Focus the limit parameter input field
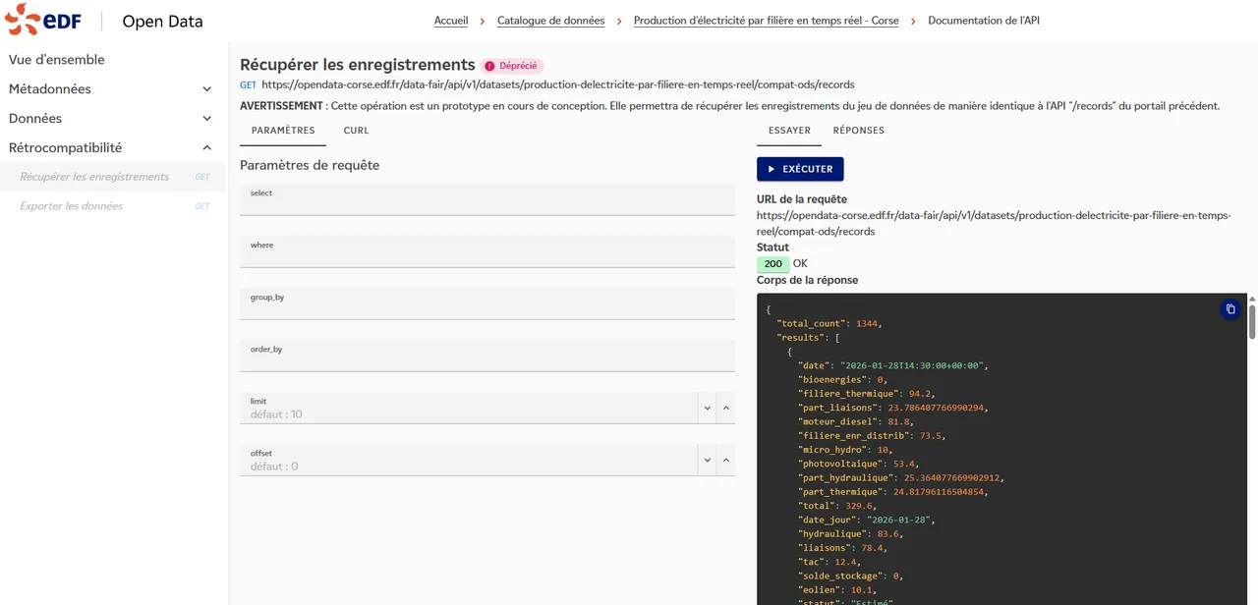This screenshot has height=605, width=1258. [x=469, y=408]
